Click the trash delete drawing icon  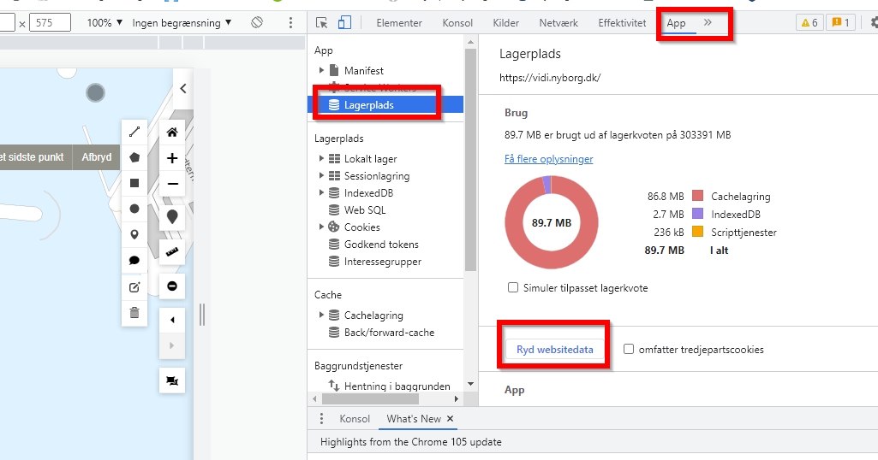click(x=134, y=313)
